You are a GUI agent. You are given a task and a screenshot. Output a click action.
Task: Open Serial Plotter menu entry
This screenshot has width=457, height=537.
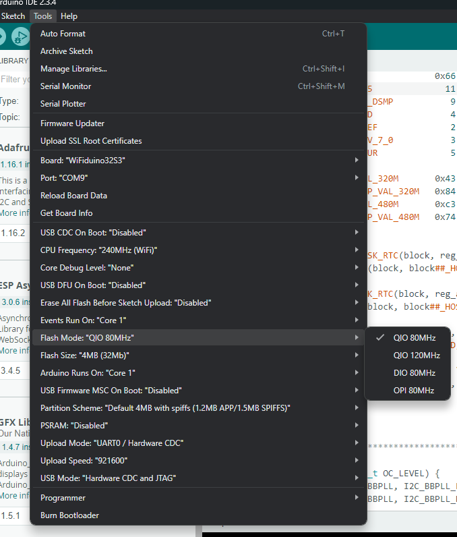[x=198, y=104]
